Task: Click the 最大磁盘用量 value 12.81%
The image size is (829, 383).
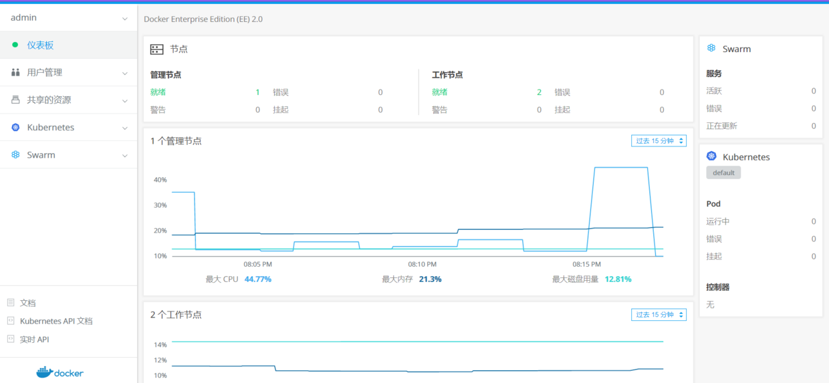Action: [x=618, y=279]
